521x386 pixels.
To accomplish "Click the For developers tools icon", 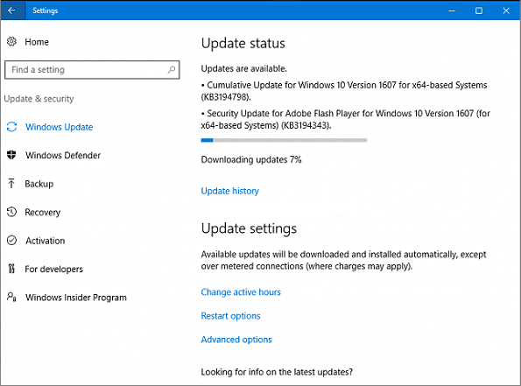I will coord(11,269).
